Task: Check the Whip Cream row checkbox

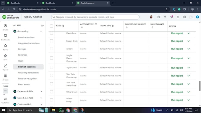Action: [51, 92]
